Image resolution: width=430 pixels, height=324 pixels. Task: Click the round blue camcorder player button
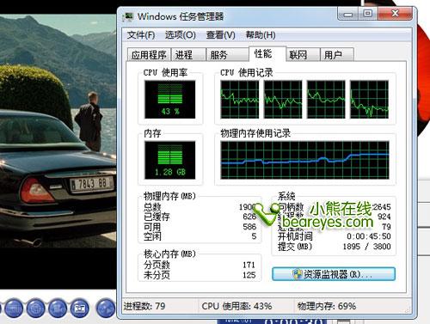[x=58, y=309]
